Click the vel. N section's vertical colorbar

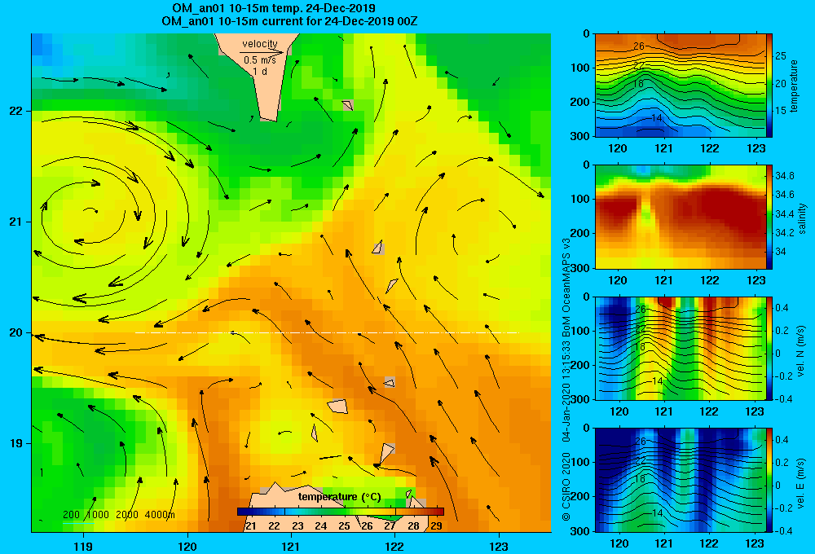tap(769, 348)
